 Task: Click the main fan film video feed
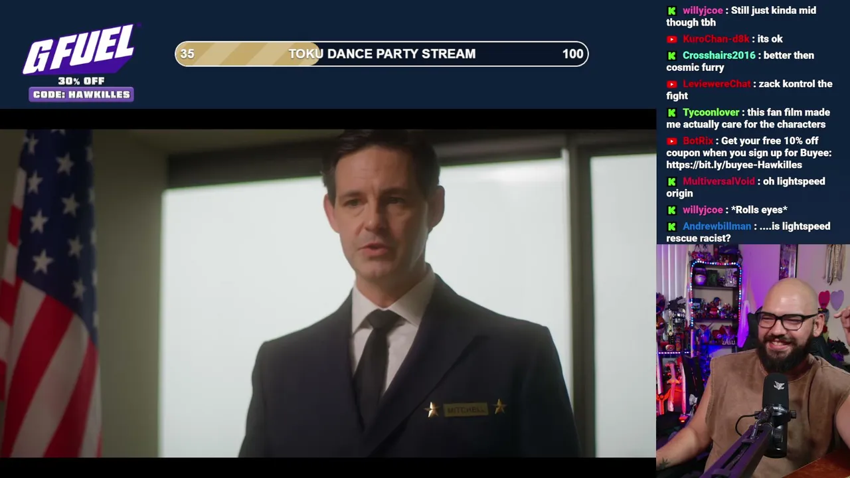pyautogui.click(x=328, y=293)
